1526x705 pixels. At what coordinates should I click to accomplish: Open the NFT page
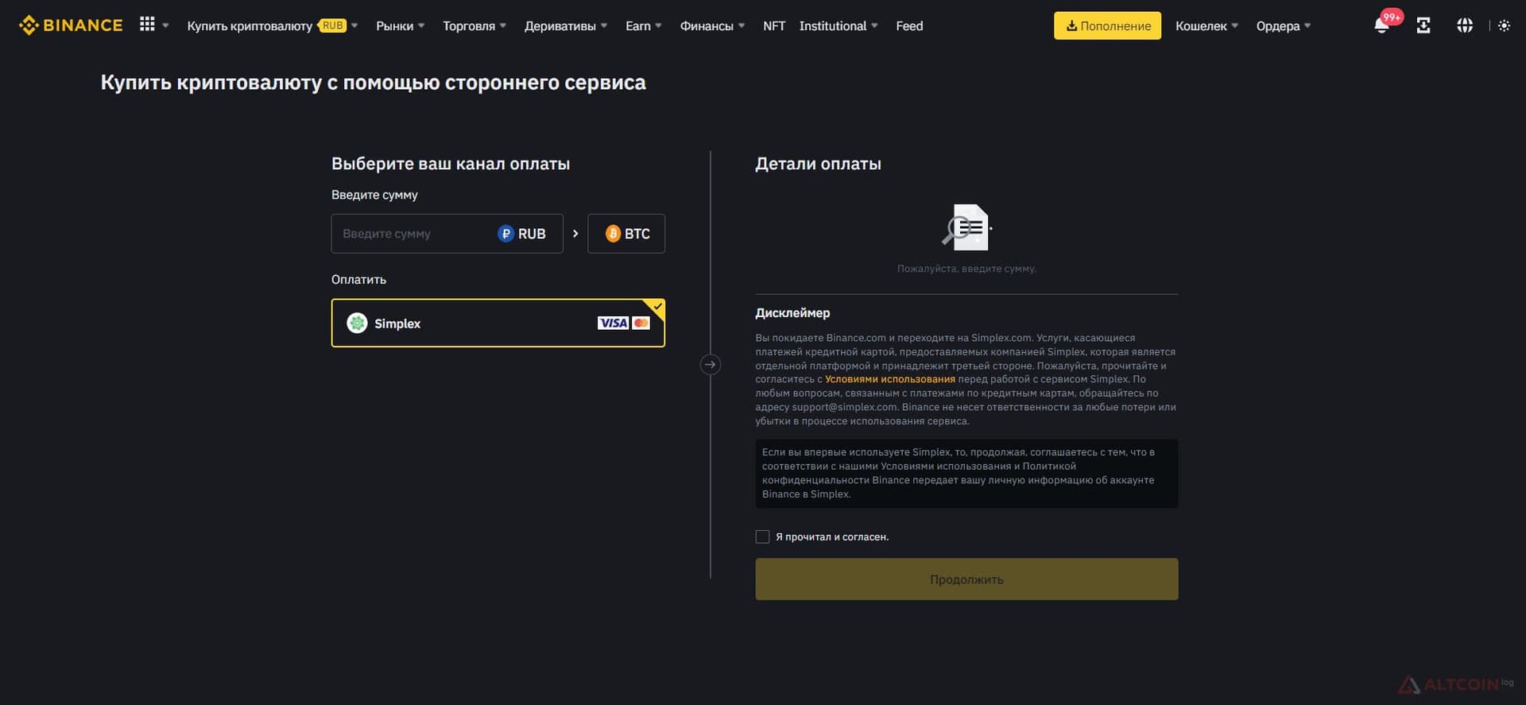[774, 25]
